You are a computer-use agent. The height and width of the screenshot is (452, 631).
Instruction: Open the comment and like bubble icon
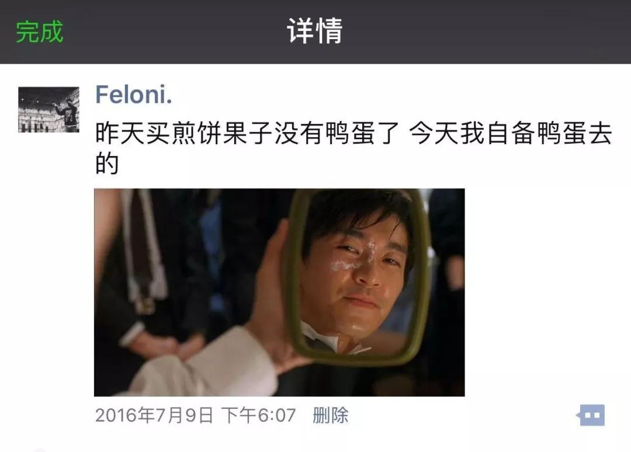click(x=590, y=415)
